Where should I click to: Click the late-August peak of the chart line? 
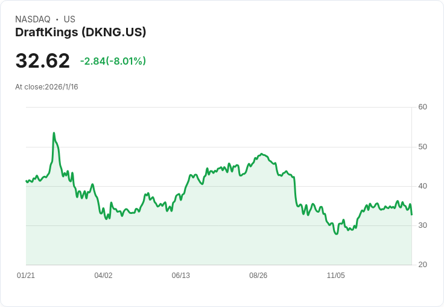point(262,153)
